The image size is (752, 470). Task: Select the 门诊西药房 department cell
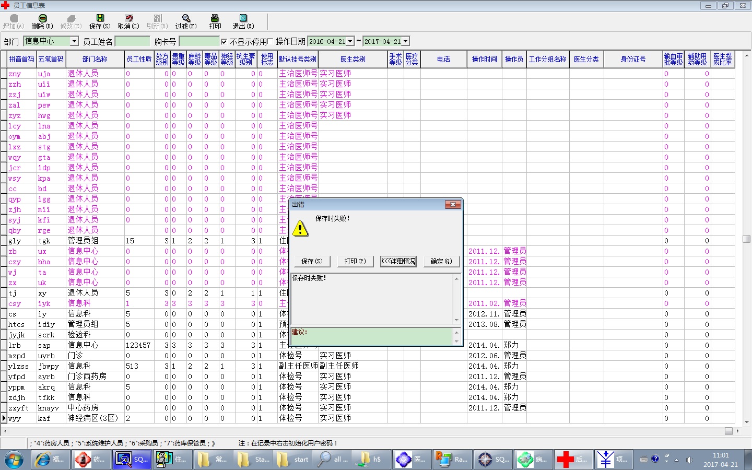pyautogui.click(x=95, y=377)
